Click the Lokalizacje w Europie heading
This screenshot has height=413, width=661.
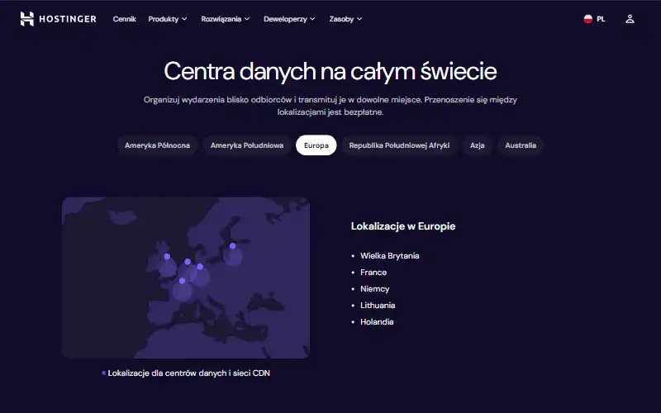[403, 226]
